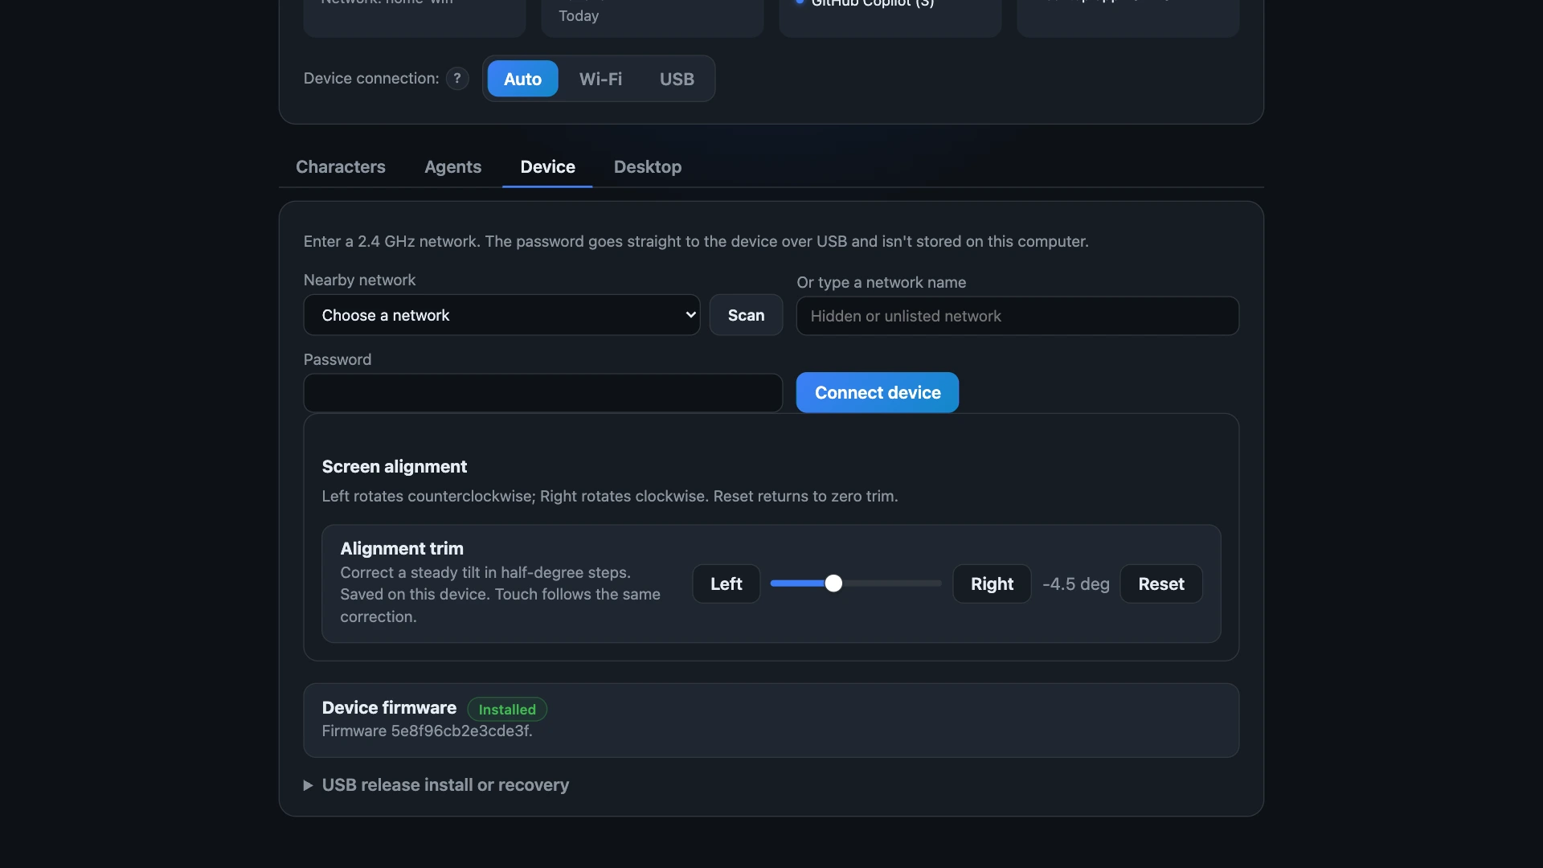This screenshot has width=1543, height=868.
Task: Click the Firmware 5e8f96cb2e3cde3f text
Action: click(428, 731)
